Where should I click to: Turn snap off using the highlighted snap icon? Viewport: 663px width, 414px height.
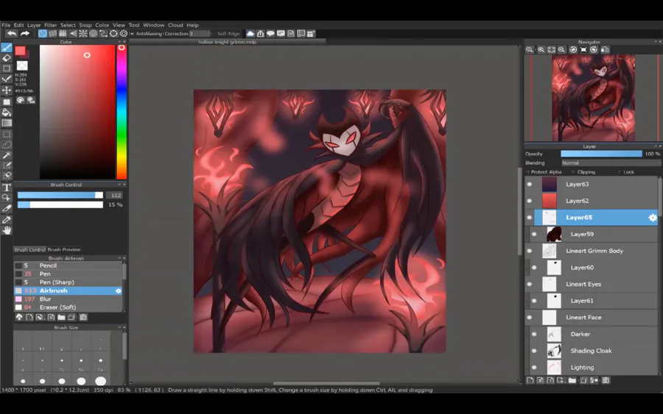coord(43,33)
